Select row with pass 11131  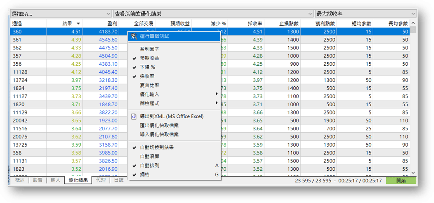tap(210, 161)
